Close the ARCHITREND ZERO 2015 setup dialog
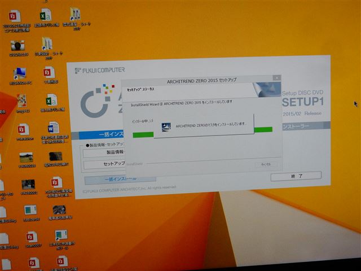 (x=276, y=78)
